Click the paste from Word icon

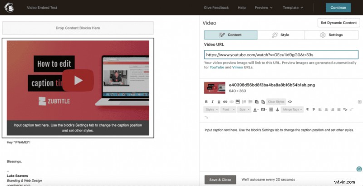(263, 102)
